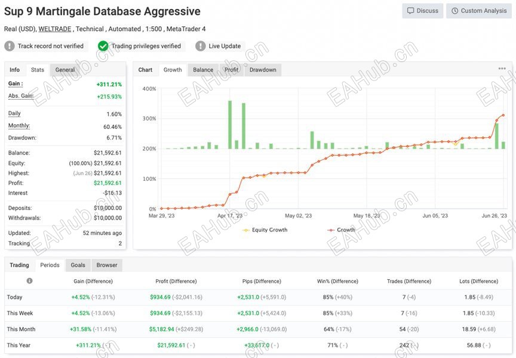Toggle the Equity Growth legend series

265,230
